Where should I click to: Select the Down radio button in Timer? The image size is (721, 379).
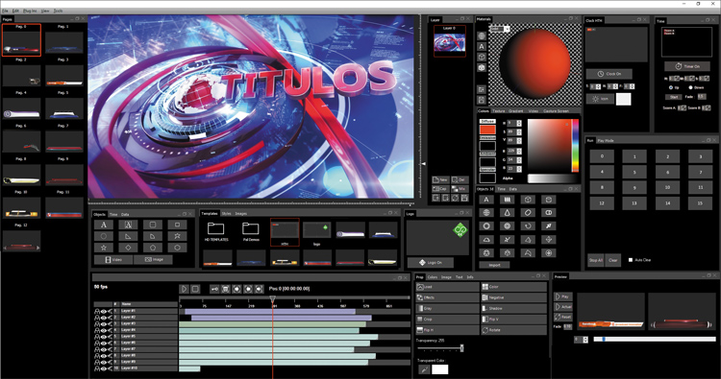click(x=690, y=87)
